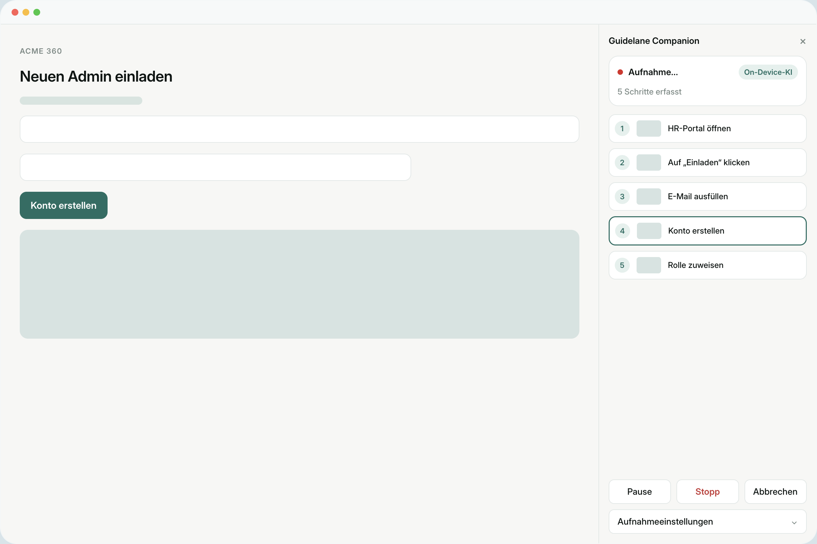Click the On-Device-KI badge
Screen dimensions: 817x544
768,72
